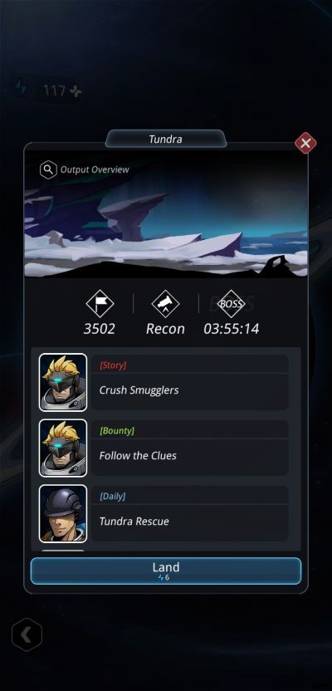Tap the flag icon above 3502

pyautogui.click(x=100, y=304)
